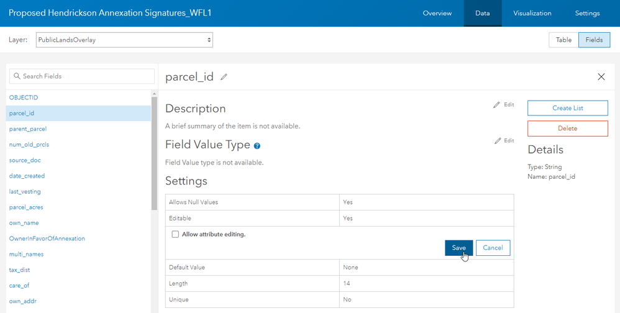Cancel the editable setting change
This screenshot has height=313, width=620.
(493, 248)
